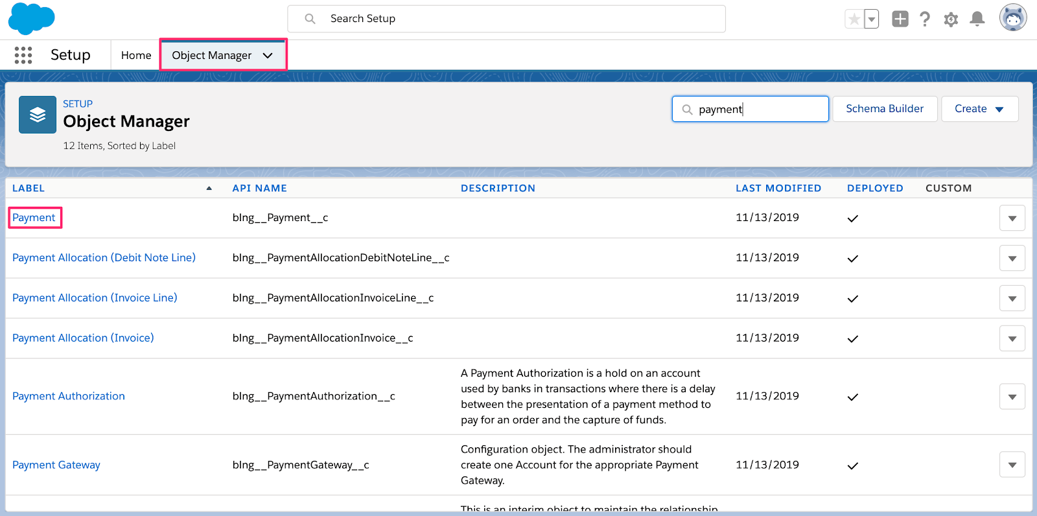Click '12 Items, Sorted by Label' text
1037x516 pixels.
(119, 146)
